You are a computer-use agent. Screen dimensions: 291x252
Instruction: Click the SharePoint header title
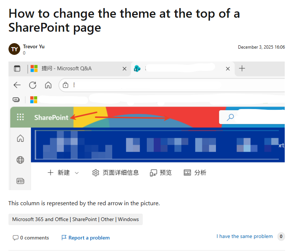point(51,118)
